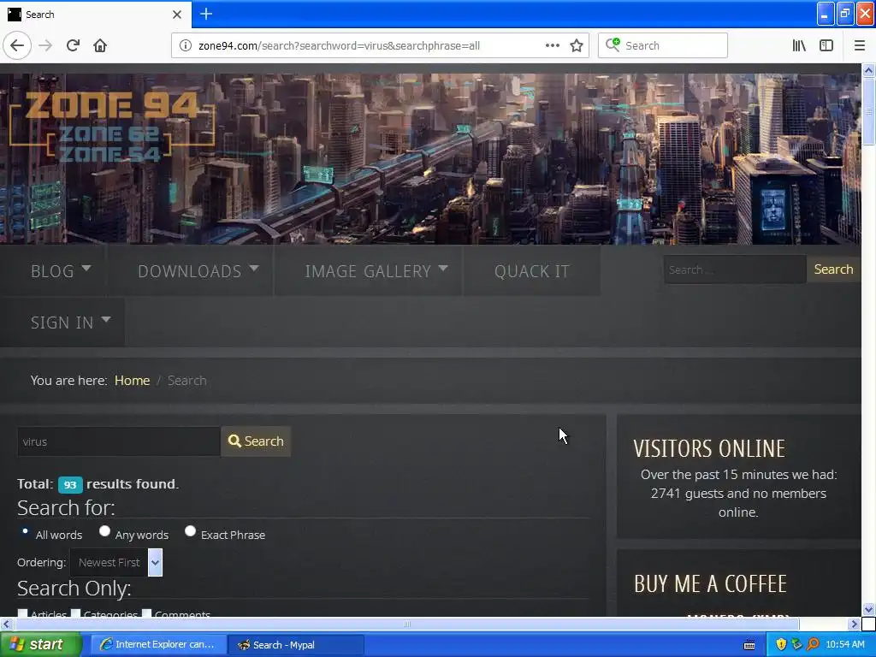Click the forward navigation arrow

[x=45, y=45]
